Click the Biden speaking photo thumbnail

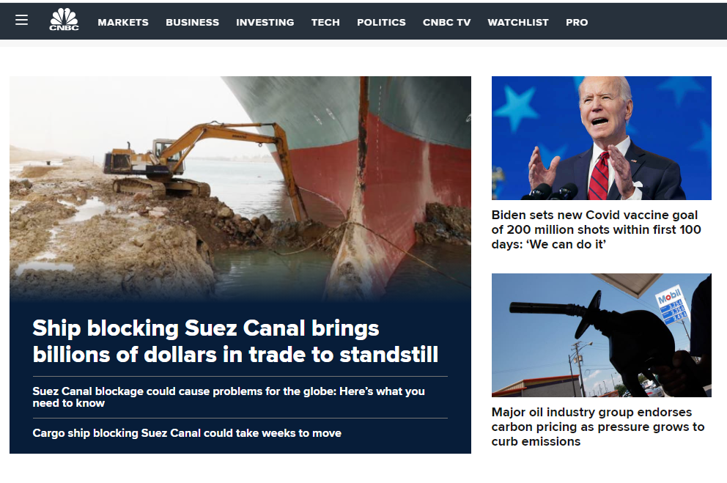click(x=602, y=138)
